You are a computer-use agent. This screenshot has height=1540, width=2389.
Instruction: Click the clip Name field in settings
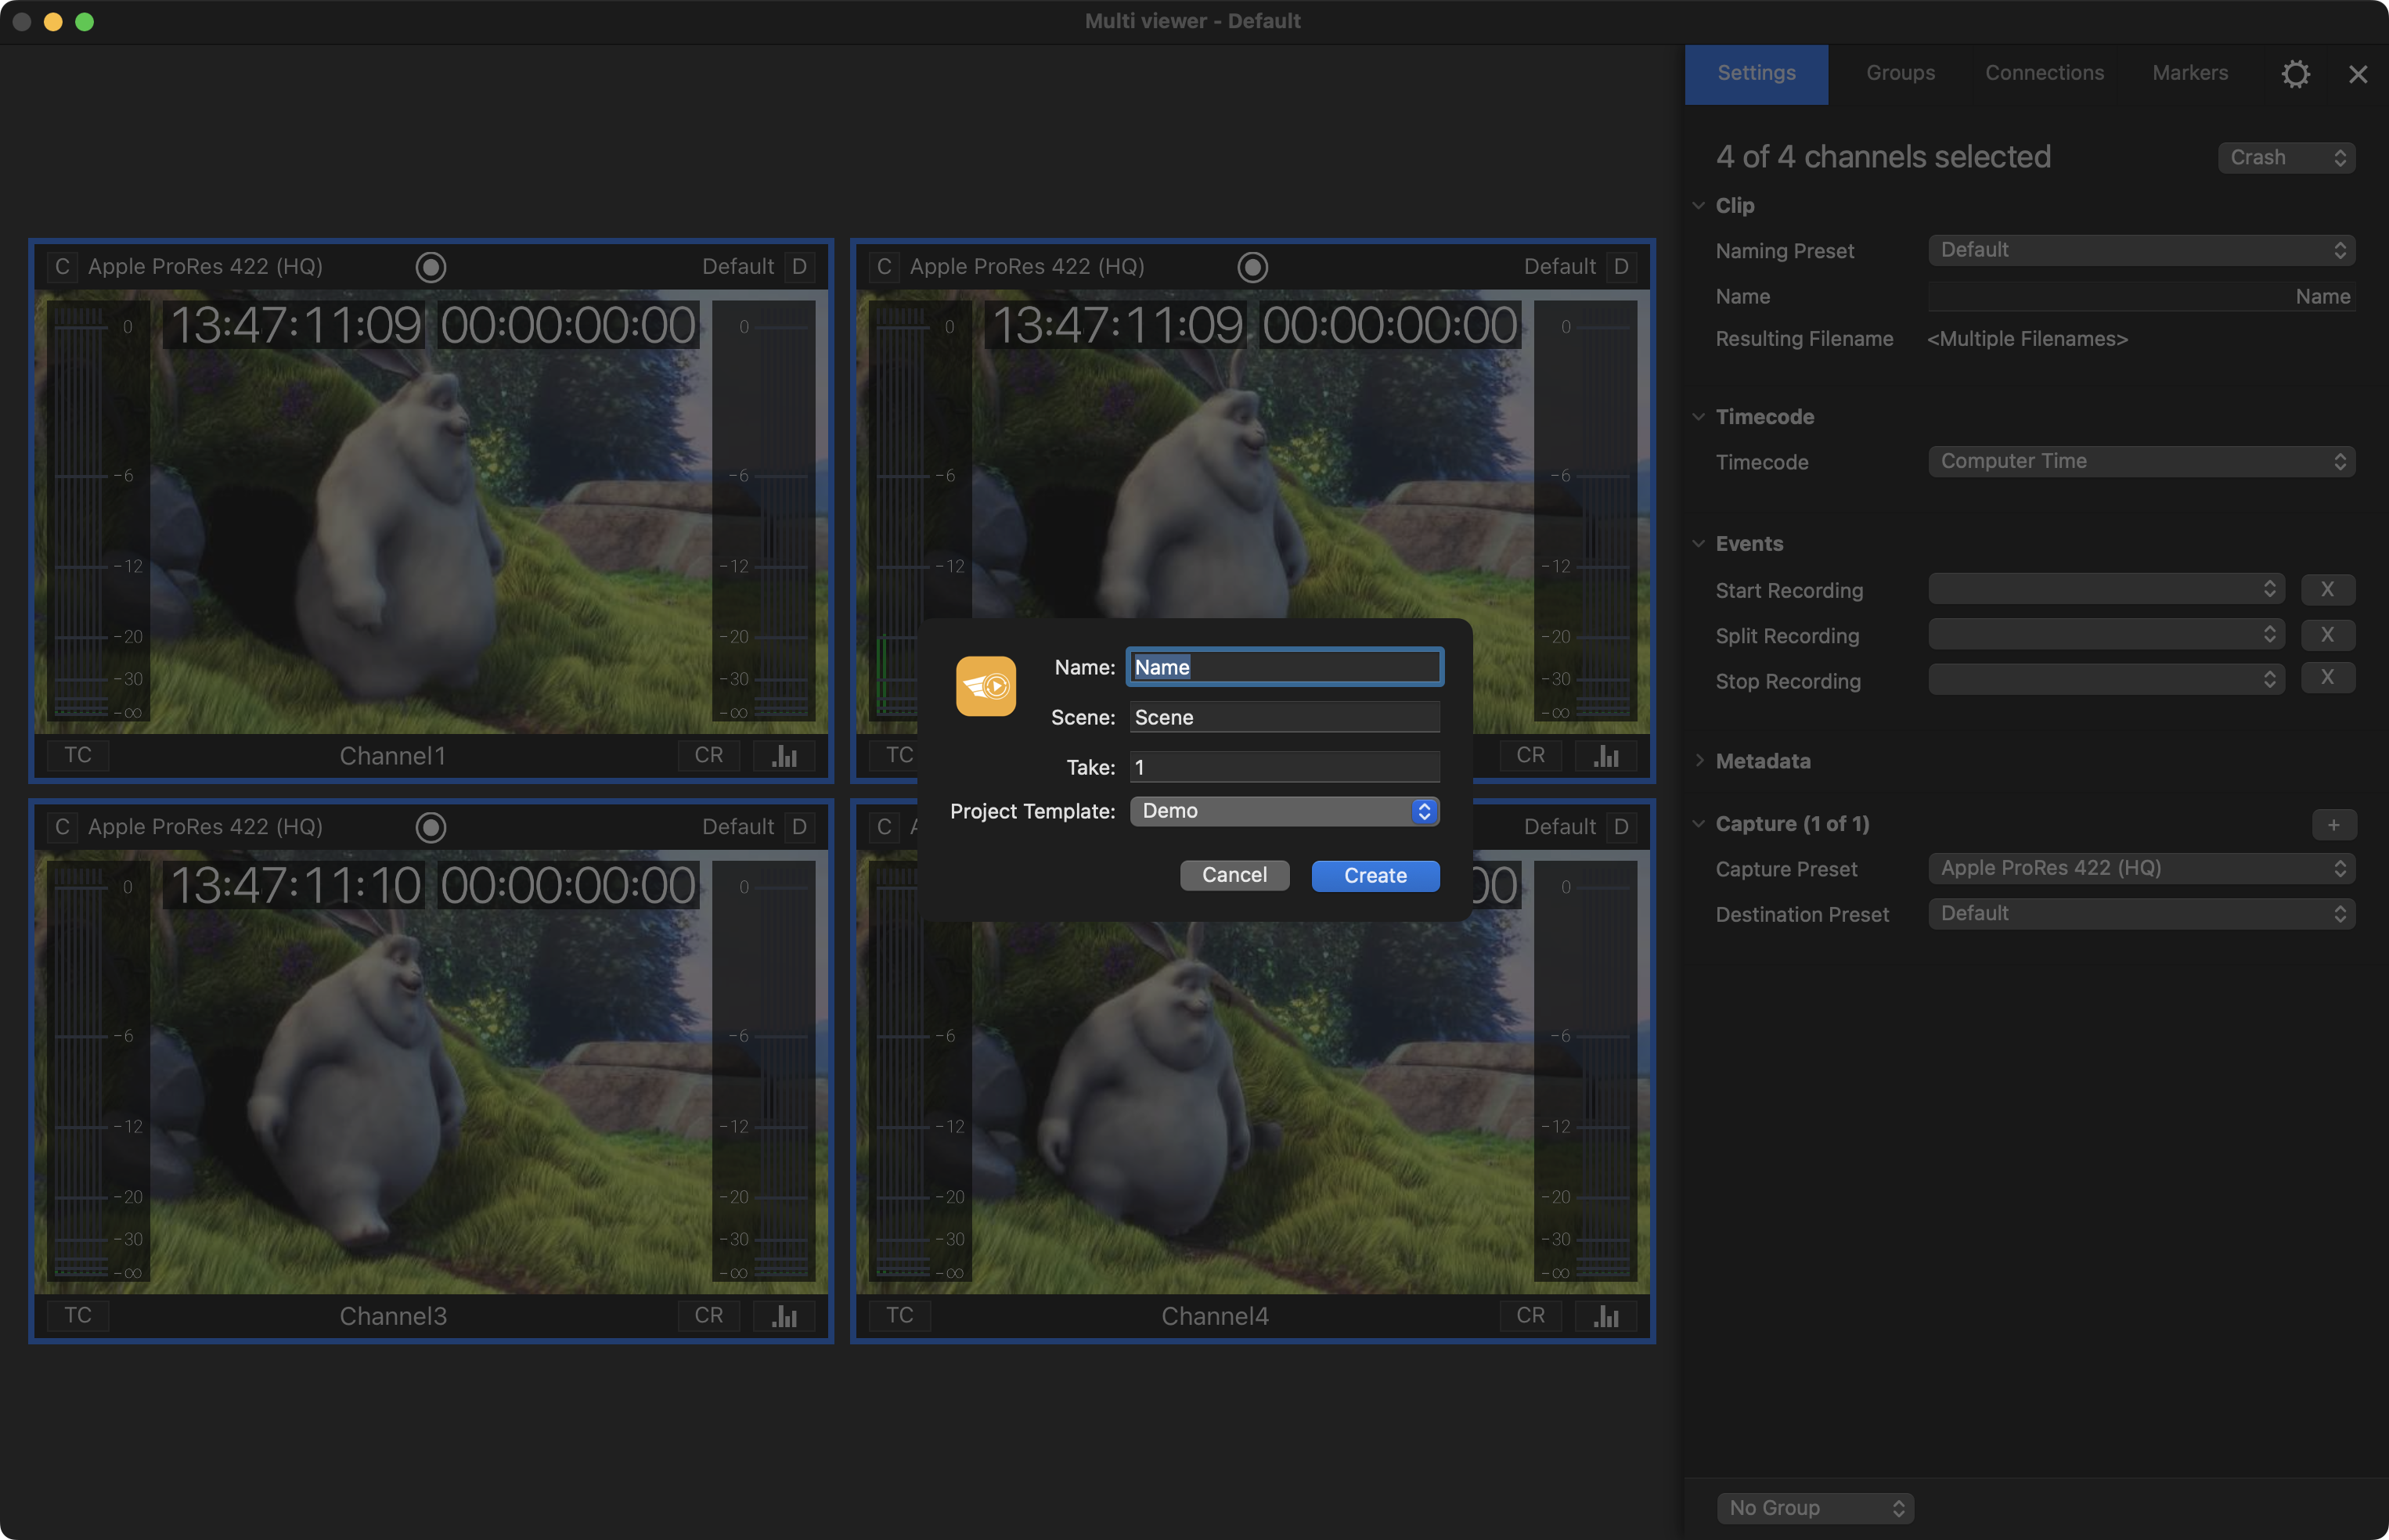pos(2142,297)
